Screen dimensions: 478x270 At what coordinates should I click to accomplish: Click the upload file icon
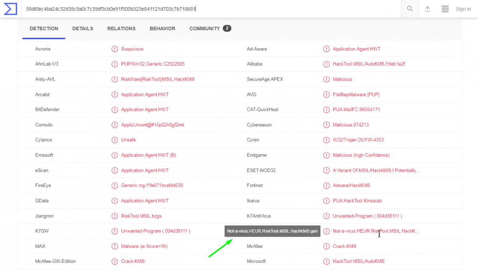427,9
